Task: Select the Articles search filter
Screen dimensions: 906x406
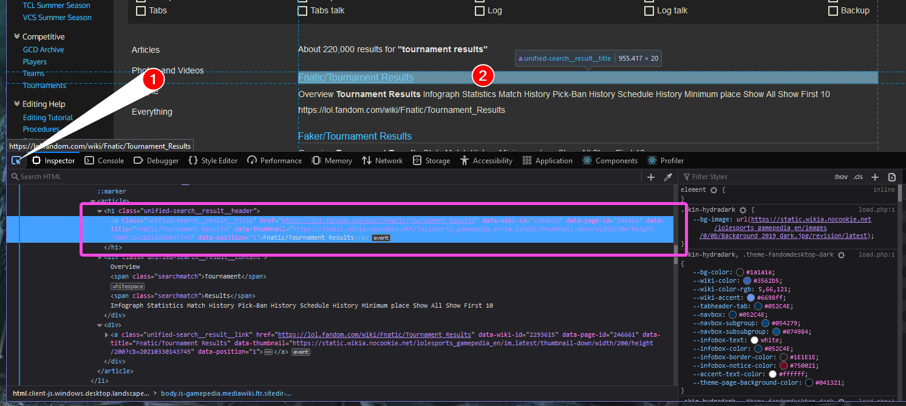Action: pyautogui.click(x=146, y=50)
